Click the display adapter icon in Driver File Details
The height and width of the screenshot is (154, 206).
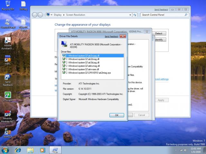64,44
